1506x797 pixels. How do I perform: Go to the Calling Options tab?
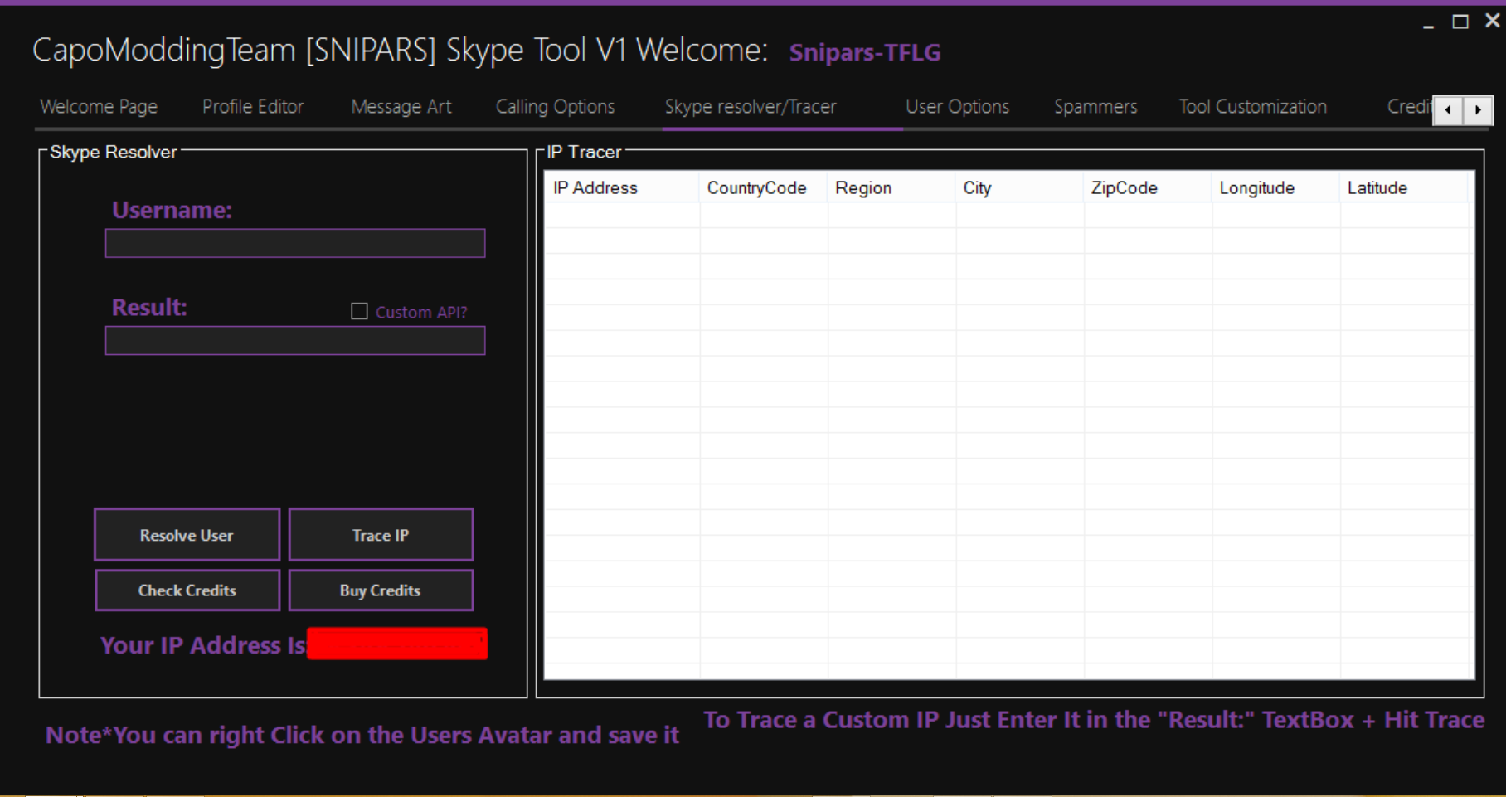click(555, 107)
